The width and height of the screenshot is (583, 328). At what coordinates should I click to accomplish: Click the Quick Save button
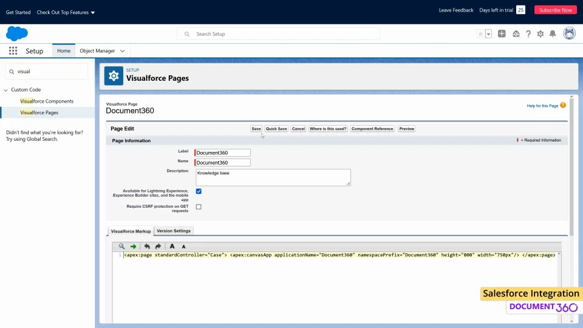(276, 129)
